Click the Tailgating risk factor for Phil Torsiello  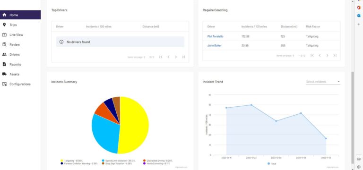point(312,36)
